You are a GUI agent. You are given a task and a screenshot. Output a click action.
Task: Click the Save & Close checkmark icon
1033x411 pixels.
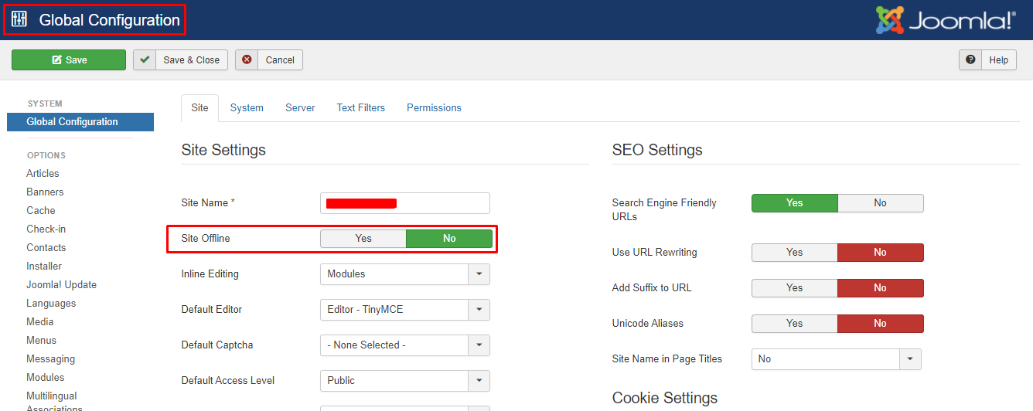point(145,60)
